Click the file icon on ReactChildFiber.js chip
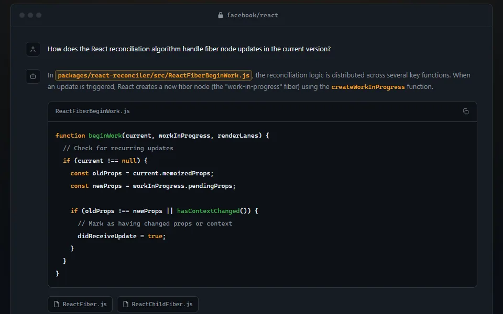503x314 pixels. [126, 304]
